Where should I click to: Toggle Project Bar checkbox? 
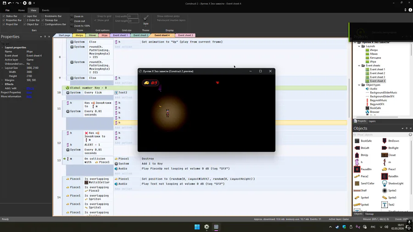point(4,24)
